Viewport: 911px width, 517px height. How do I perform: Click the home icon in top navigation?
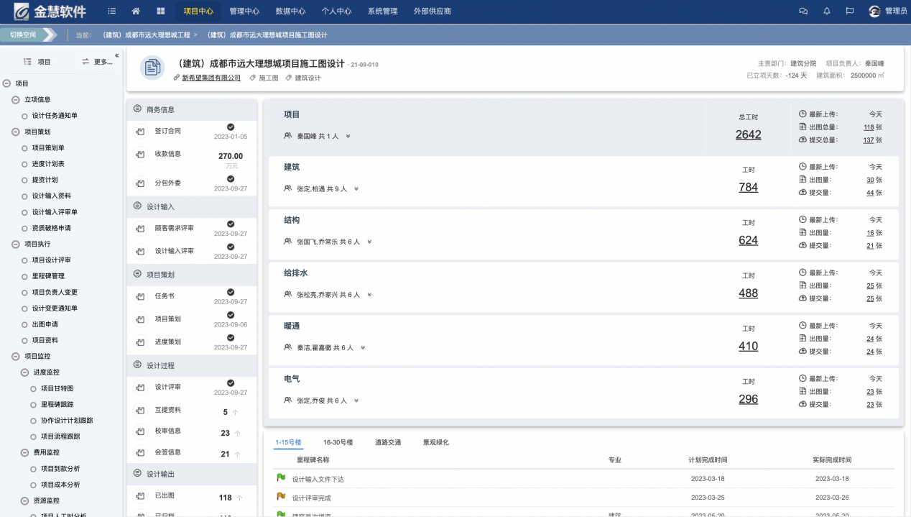point(136,11)
